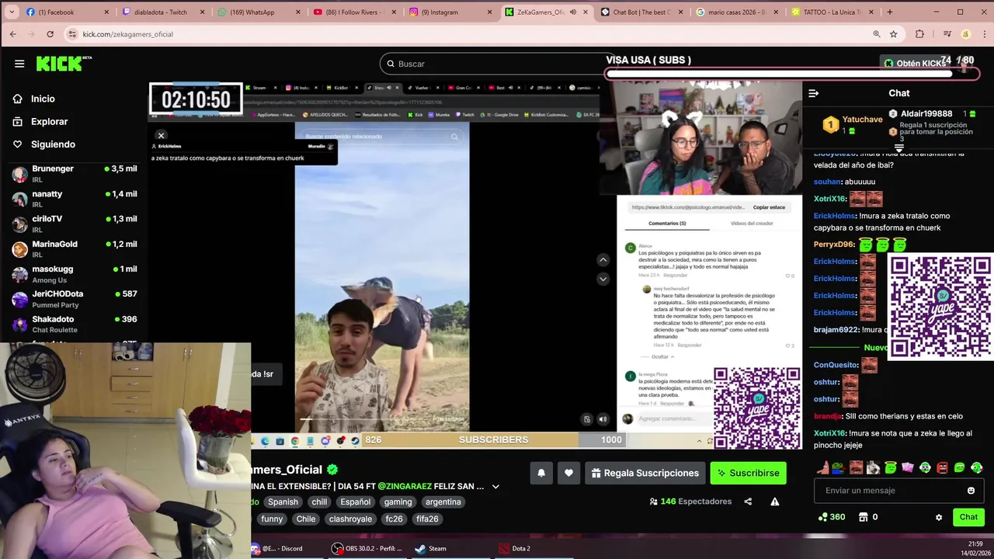Viewport: 994px width, 559px height.
Task: Bookmark this page with the star icon
Action: pyautogui.click(x=894, y=34)
